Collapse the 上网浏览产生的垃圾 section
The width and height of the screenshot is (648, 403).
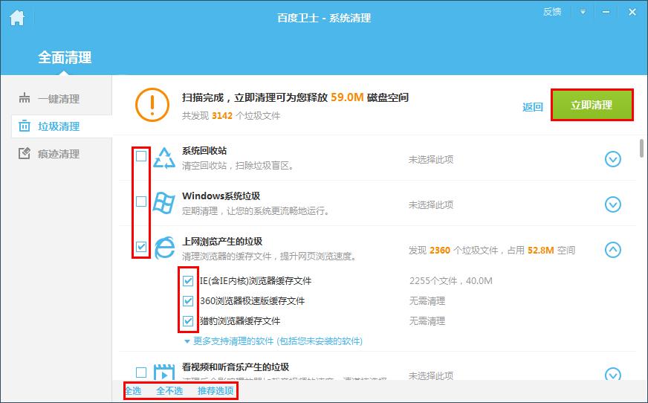(612, 250)
